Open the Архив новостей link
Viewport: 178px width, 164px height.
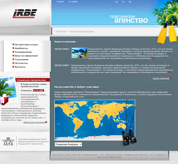click(161, 78)
